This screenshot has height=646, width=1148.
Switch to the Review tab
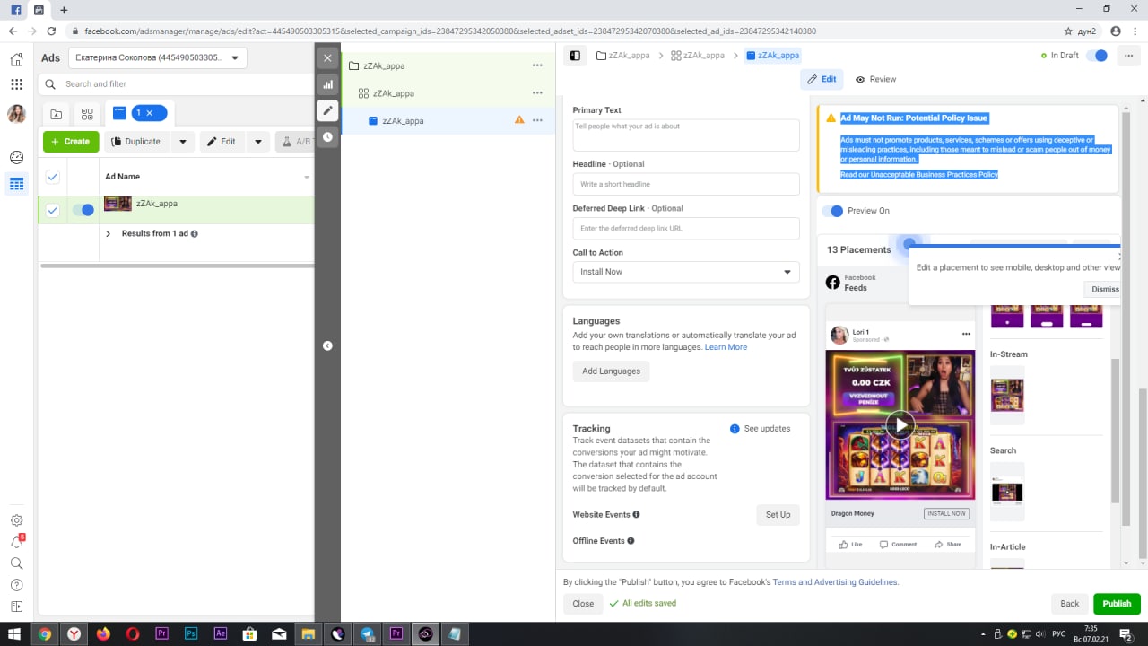(x=875, y=79)
